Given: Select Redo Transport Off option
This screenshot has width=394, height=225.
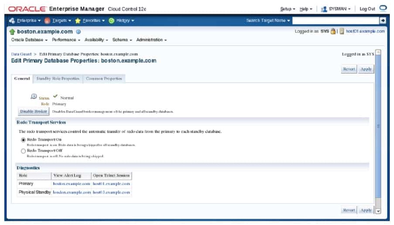Looking at the screenshot, I should [23, 151].
